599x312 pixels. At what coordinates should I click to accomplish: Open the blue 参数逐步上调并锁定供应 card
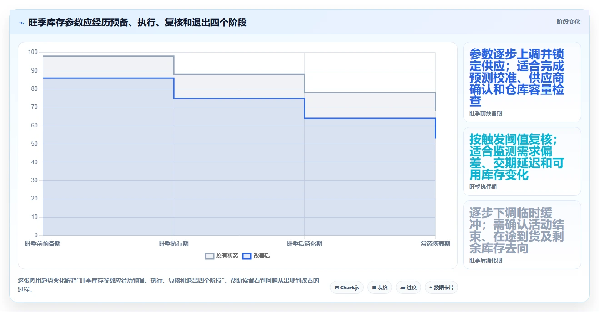[522, 82]
